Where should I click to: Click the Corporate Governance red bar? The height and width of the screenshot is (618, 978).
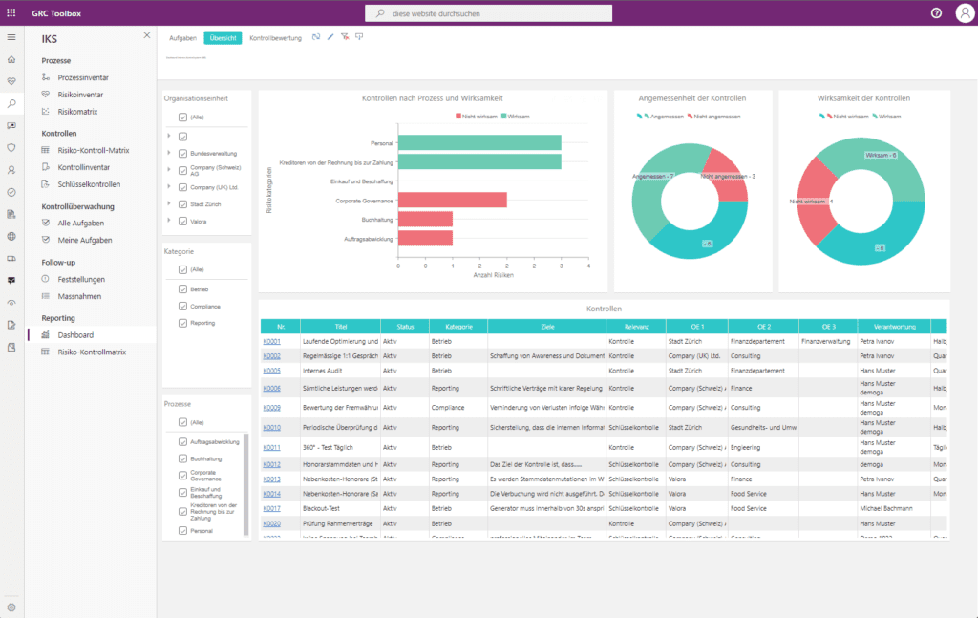pyautogui.click(x=453, y=201)
